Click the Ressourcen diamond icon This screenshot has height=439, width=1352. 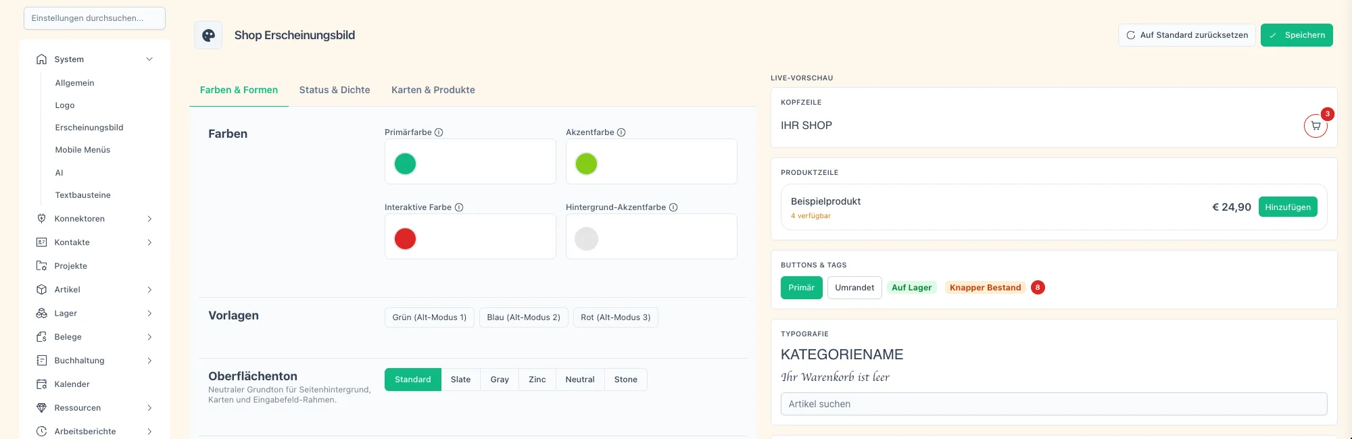41,408
